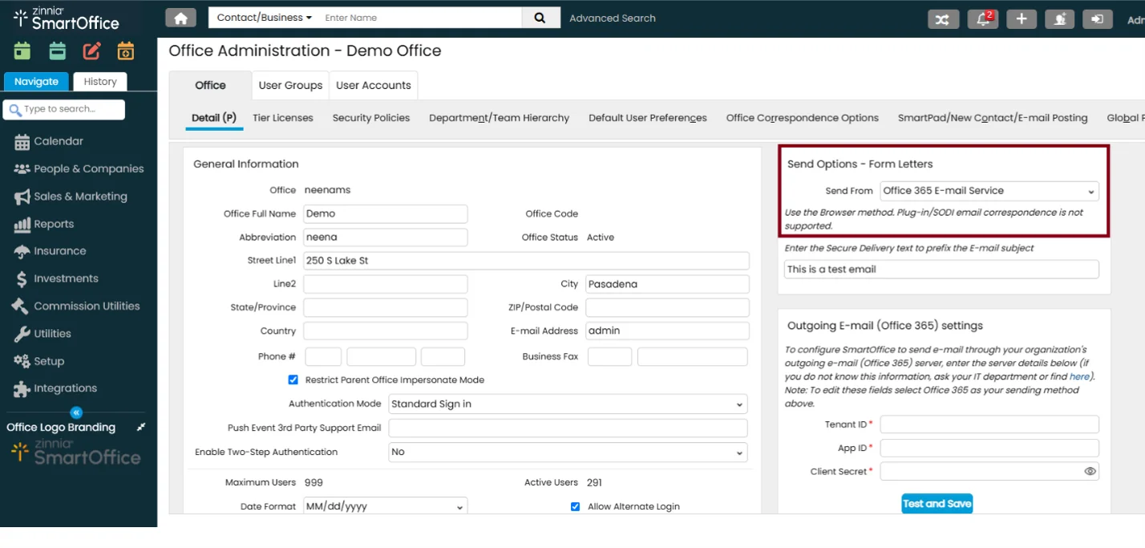Open People & Companies navigation item
The height and width of the screenshot is (548, 1145).
(x=79, y=169)
